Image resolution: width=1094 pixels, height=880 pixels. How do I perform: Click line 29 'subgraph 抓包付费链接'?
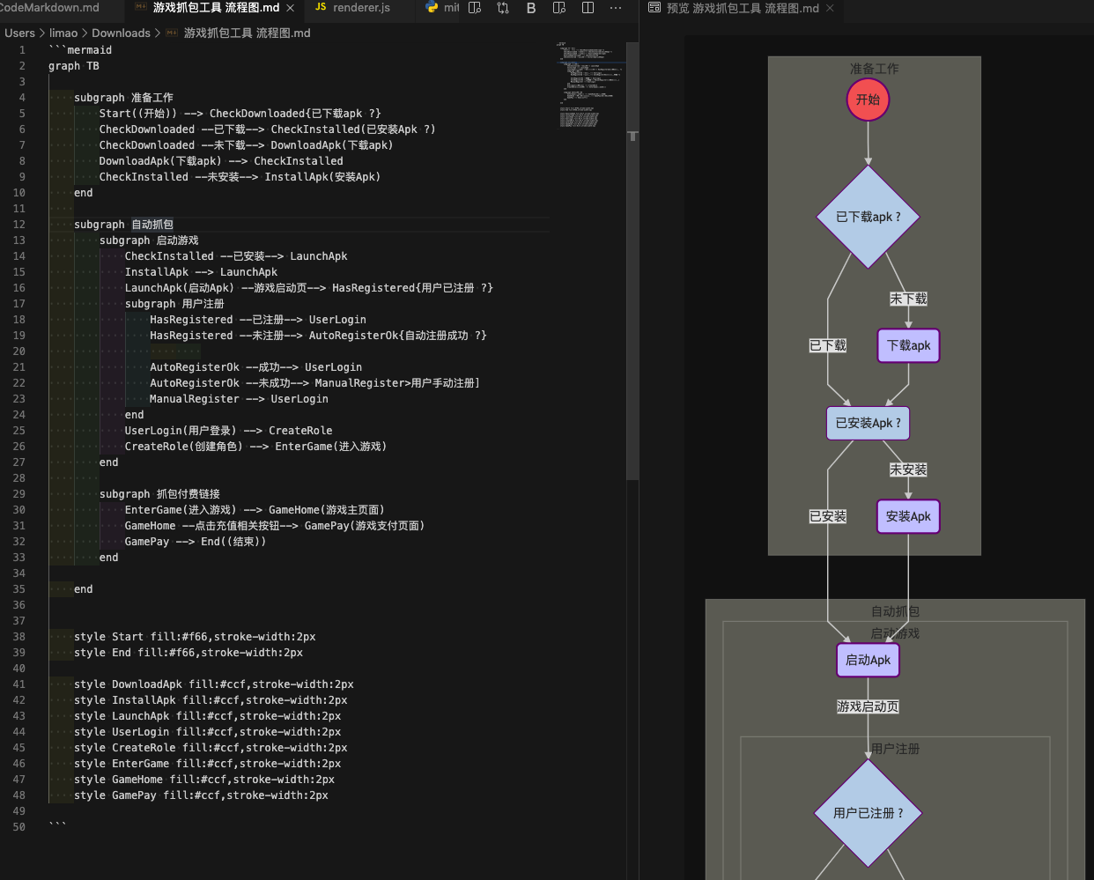coord(159,494)
